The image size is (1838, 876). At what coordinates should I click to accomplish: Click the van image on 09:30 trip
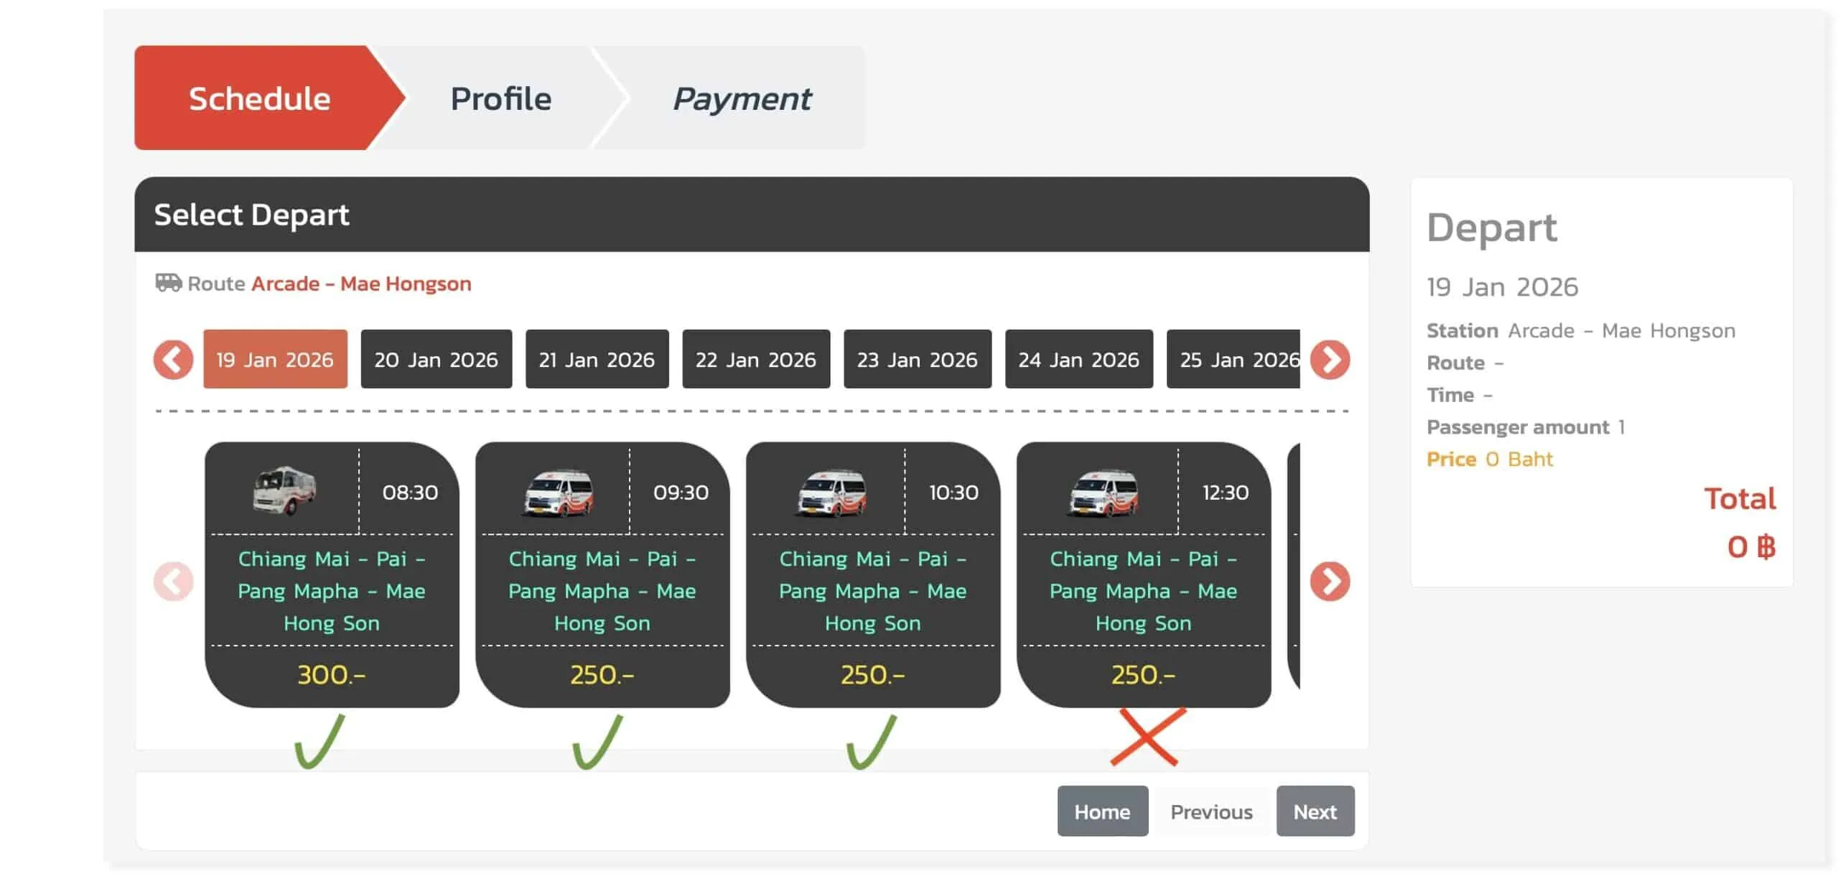pyautogui.click(x=559, y=493)
